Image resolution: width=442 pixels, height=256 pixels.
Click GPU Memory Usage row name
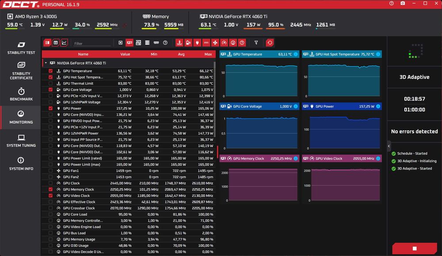pos(79,239)
